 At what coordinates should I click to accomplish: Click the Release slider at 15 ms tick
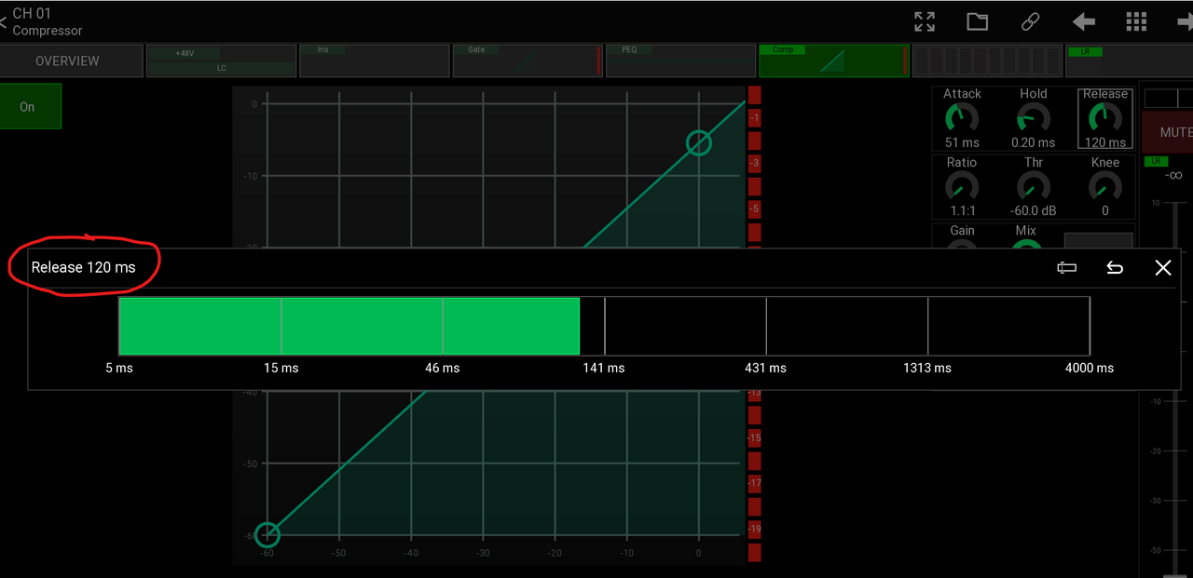[x=281, y=326]
